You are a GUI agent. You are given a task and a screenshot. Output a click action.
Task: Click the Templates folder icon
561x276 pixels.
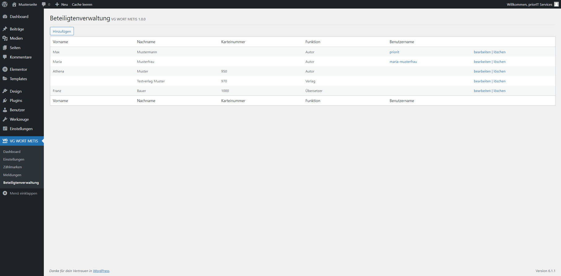(x=5, y=79)
